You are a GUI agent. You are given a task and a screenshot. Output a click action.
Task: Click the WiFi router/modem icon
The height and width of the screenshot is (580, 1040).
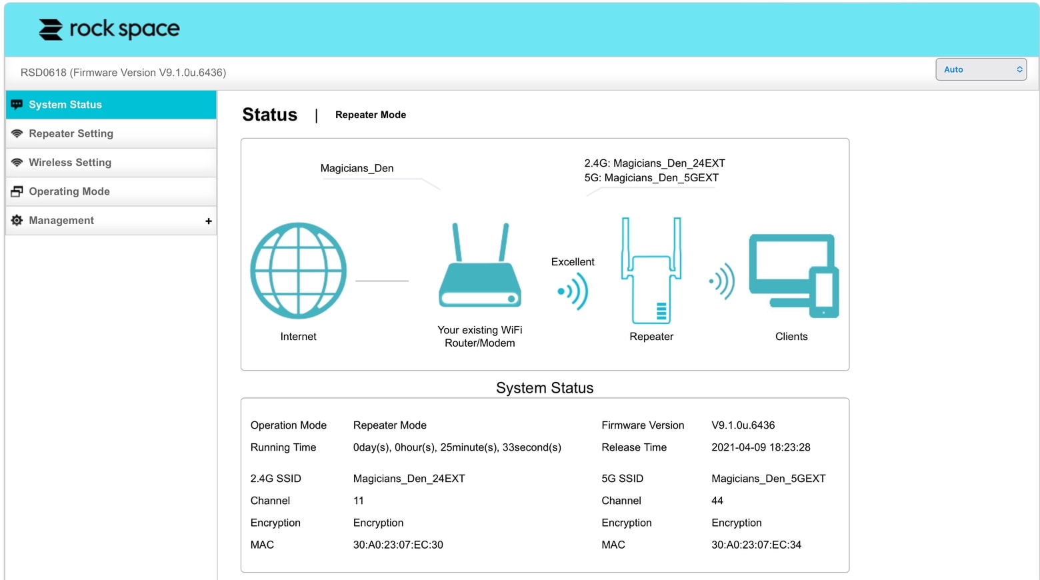[x=479, y=267]
